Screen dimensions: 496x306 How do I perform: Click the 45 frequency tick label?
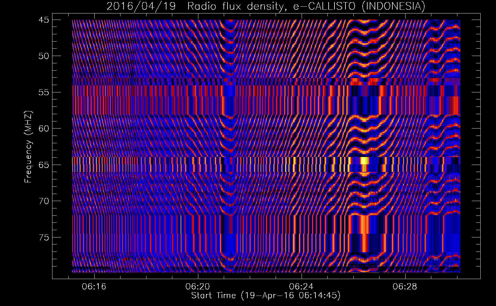[x=44, y=20]
